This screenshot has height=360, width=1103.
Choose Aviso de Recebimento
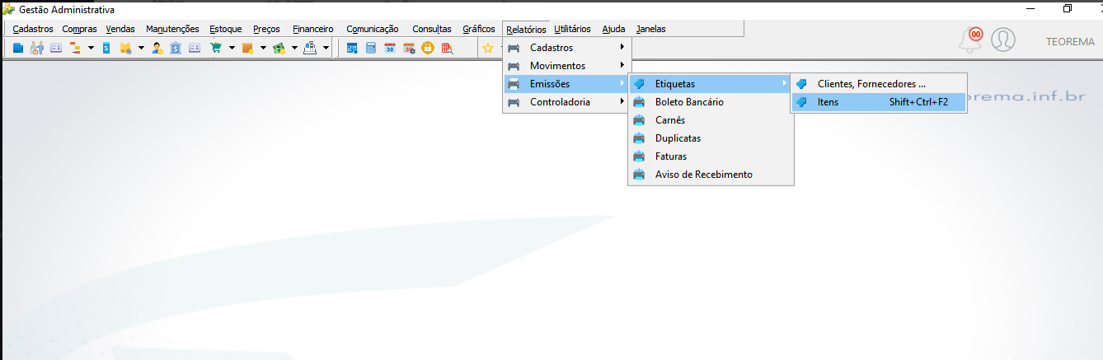(x=710, y=175)
